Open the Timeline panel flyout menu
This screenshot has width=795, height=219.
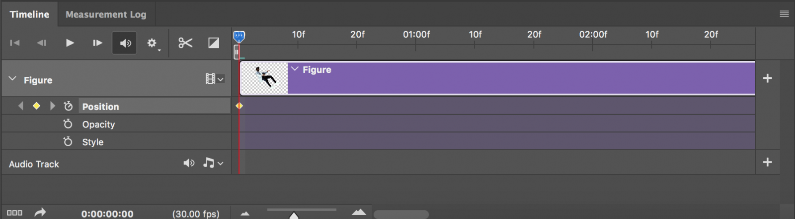(784, 14)
